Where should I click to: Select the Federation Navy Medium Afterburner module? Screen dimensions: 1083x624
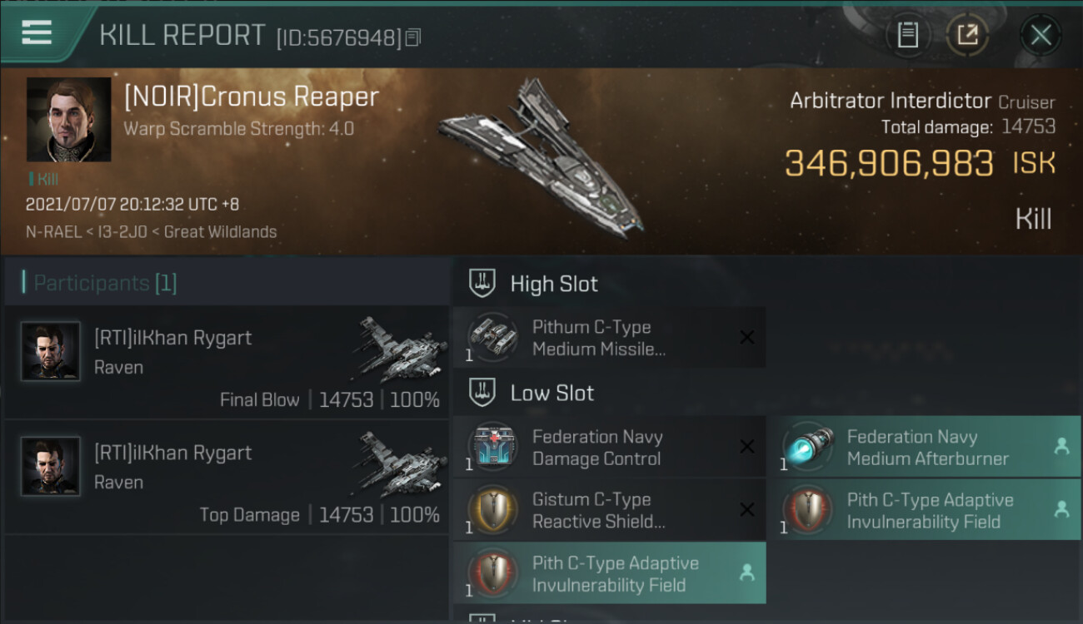coord(924,447)
